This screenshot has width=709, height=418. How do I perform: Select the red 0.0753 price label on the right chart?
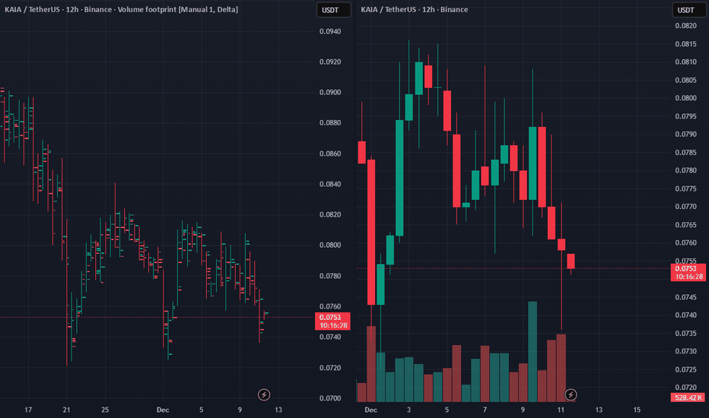(688, 273)
